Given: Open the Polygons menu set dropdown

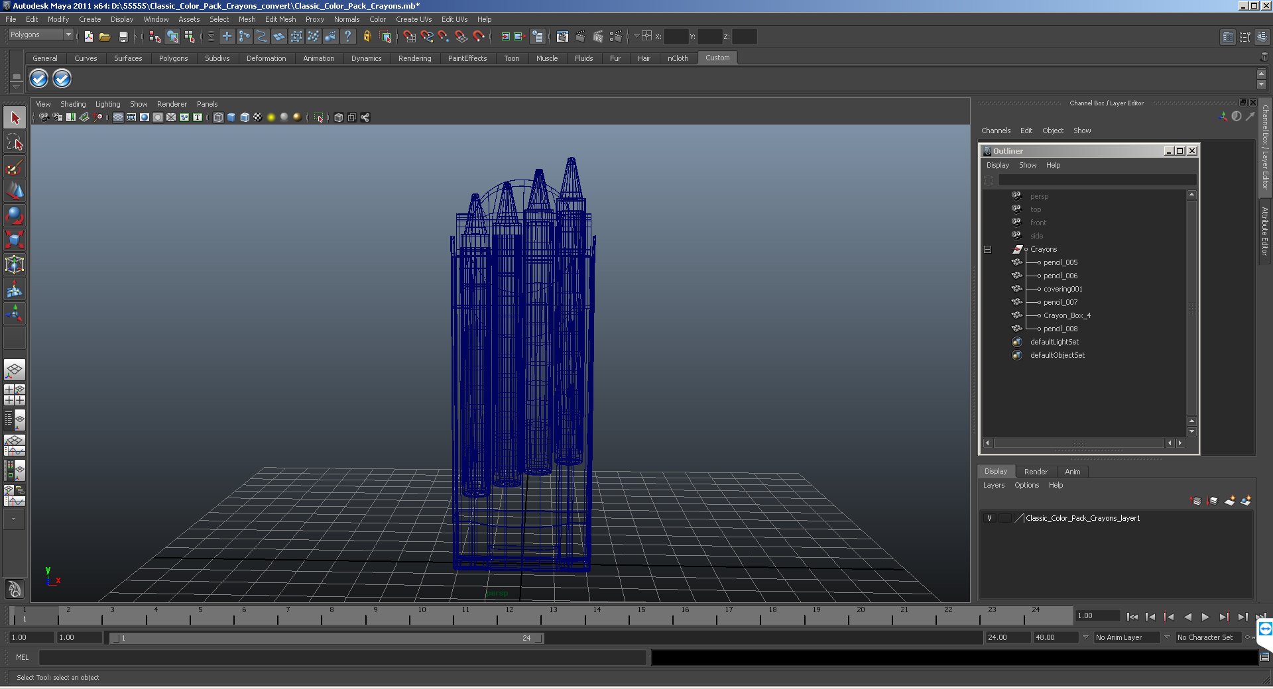Looking at the screenshot, I should pyautogui.click(x=40, y=34).
